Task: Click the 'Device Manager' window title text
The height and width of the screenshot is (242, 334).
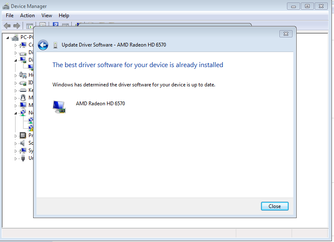Action: tap(29, 6)
